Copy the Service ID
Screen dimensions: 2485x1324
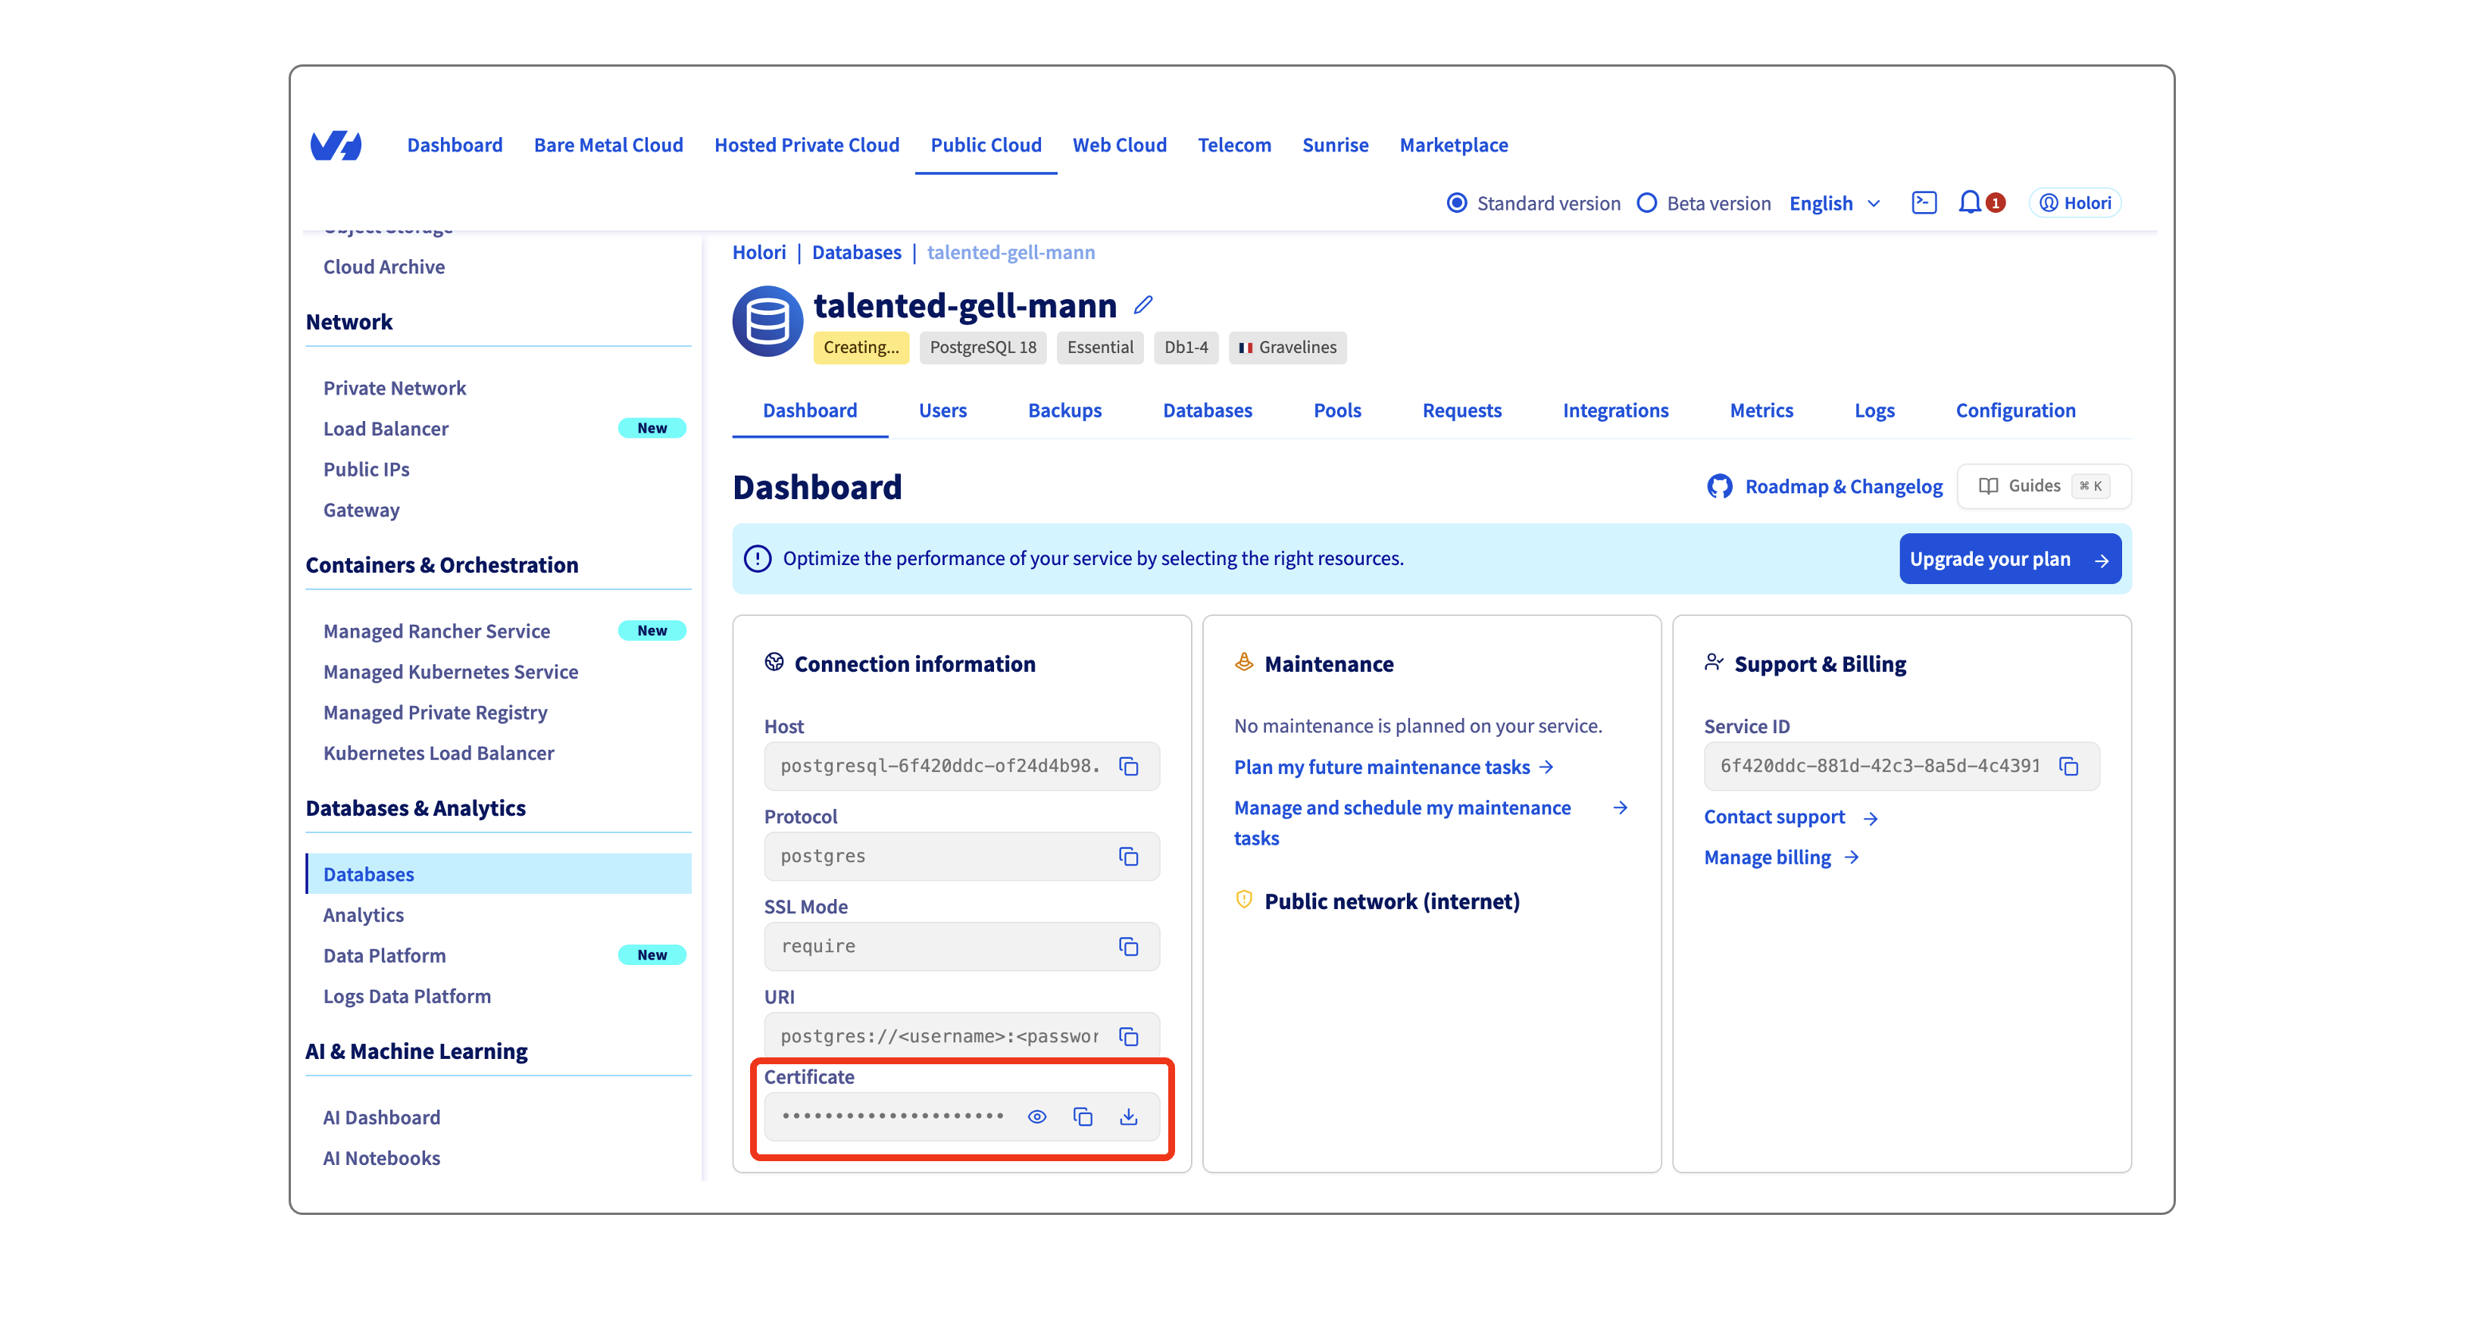pyautogui.click(x=2070, y=766)
